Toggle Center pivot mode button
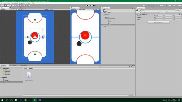182x102 pixels. click(x=21, y=6)
